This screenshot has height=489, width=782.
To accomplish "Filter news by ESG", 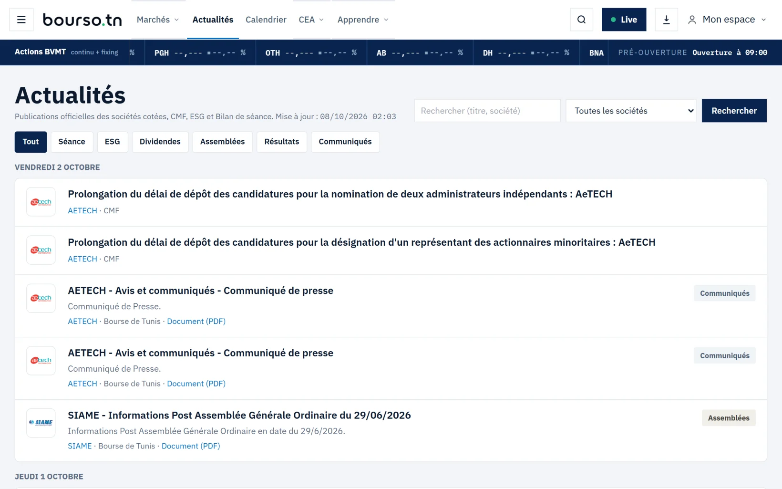I will [113, 142].
